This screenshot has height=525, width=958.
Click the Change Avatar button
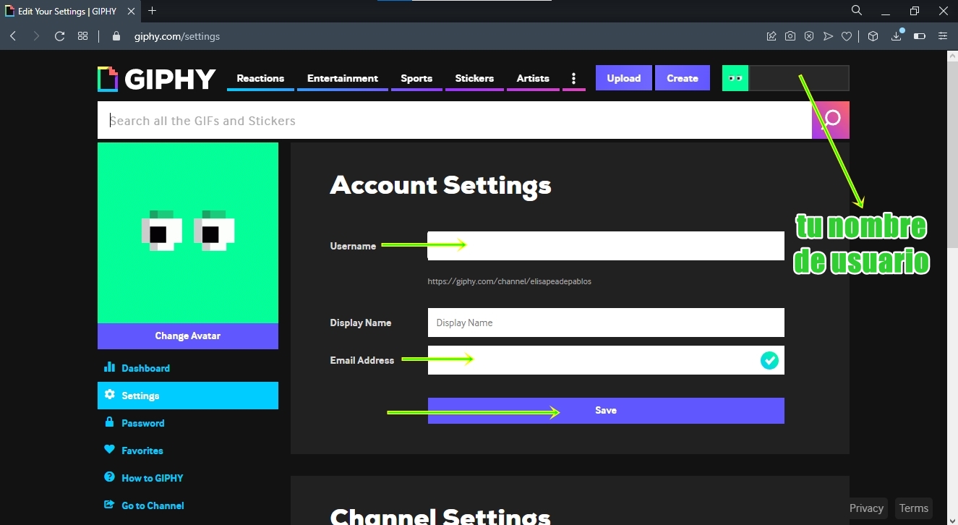tap(188, 336)
